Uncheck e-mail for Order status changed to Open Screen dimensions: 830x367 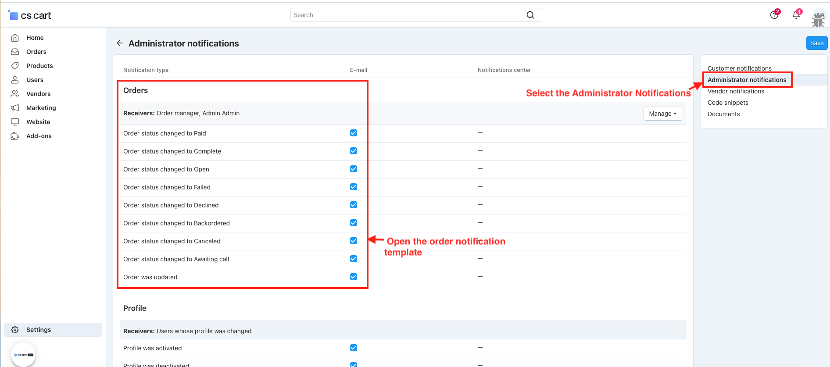click(x=354, y=169)
